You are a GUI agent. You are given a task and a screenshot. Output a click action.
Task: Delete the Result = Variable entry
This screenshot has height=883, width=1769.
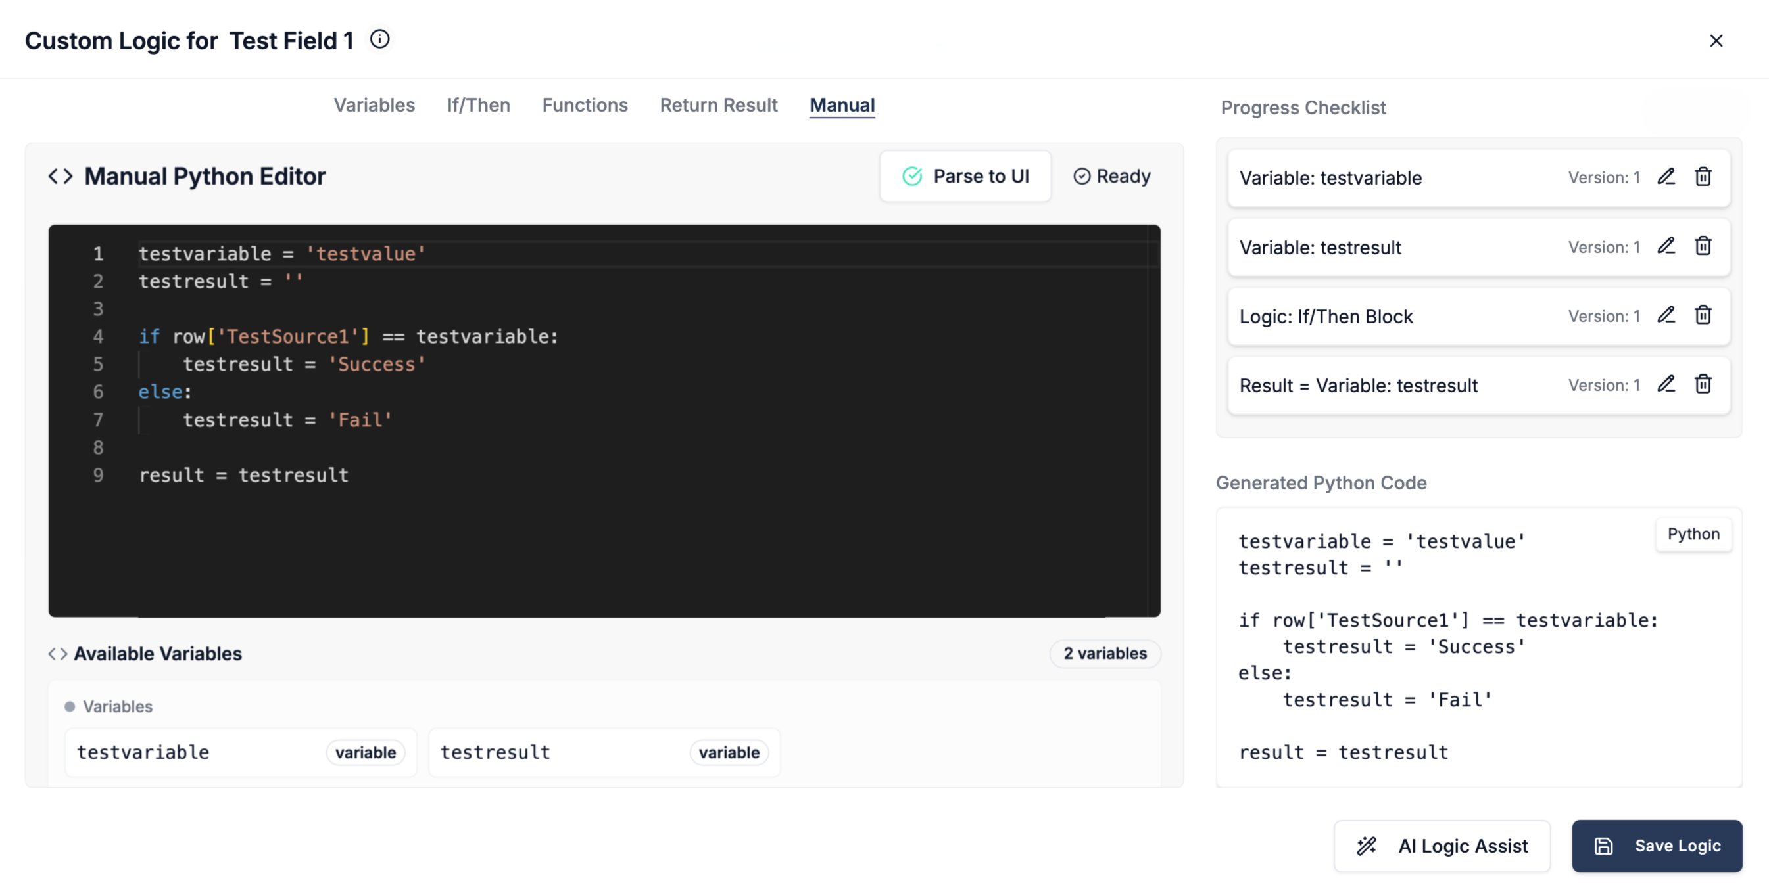point(1703,384)
